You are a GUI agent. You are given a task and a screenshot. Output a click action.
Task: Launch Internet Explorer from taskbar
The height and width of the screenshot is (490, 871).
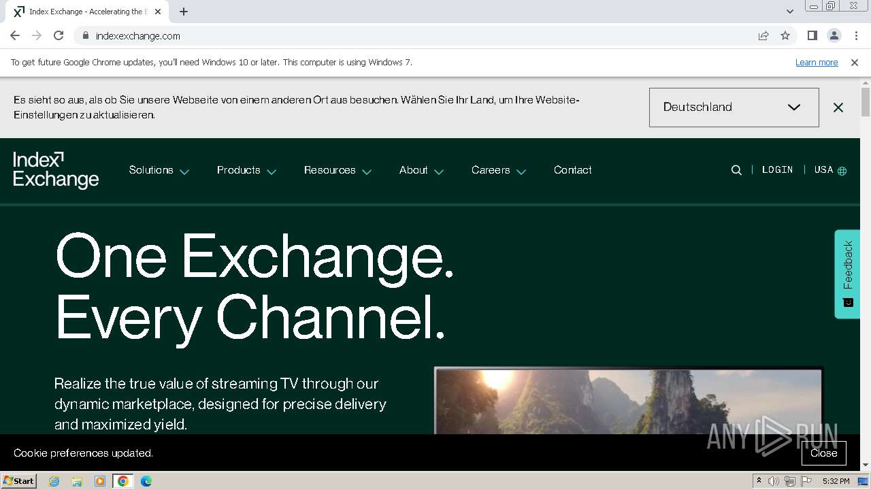[x=54, y=481]
